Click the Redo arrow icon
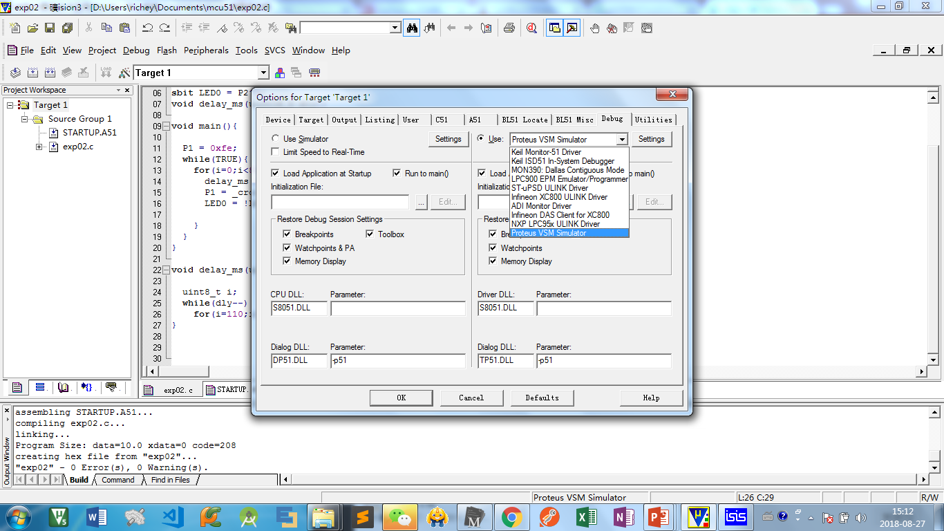The image size is (944, 531). (x=164, y=28)
